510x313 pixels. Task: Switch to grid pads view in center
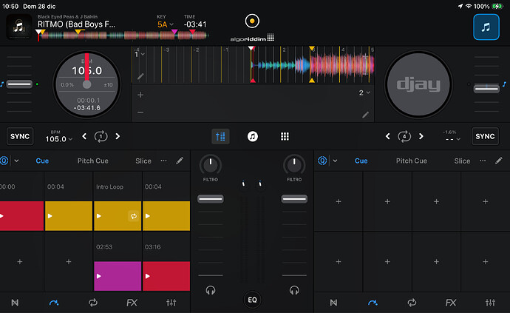(x=284, y=136)
